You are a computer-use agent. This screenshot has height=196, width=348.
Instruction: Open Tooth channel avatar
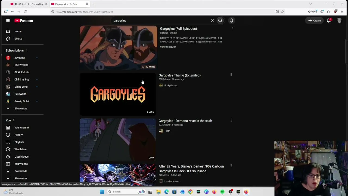pyautogui.click(x=161, y=131)
